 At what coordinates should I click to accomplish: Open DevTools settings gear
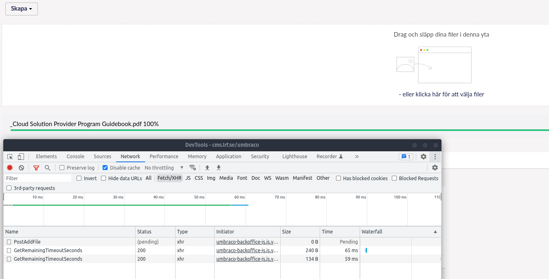pyautogui.click(x=423, y=156)
